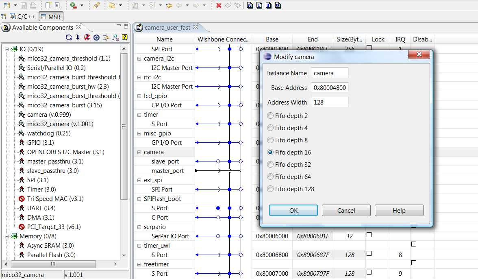Collapse the camera_i2c row expander
The width and height of the screenshot is (478, 279).
coord(139,59)
